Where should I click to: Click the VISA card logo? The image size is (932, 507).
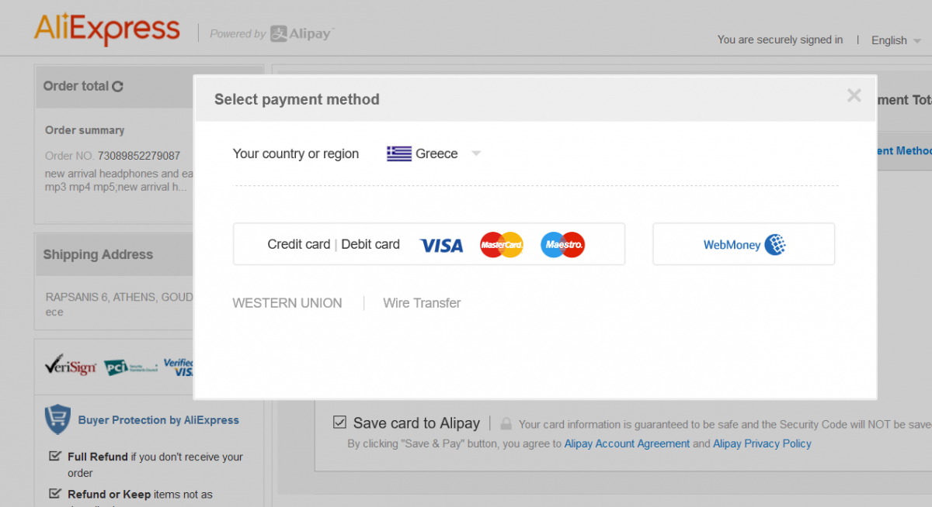(x=441, y=246)
